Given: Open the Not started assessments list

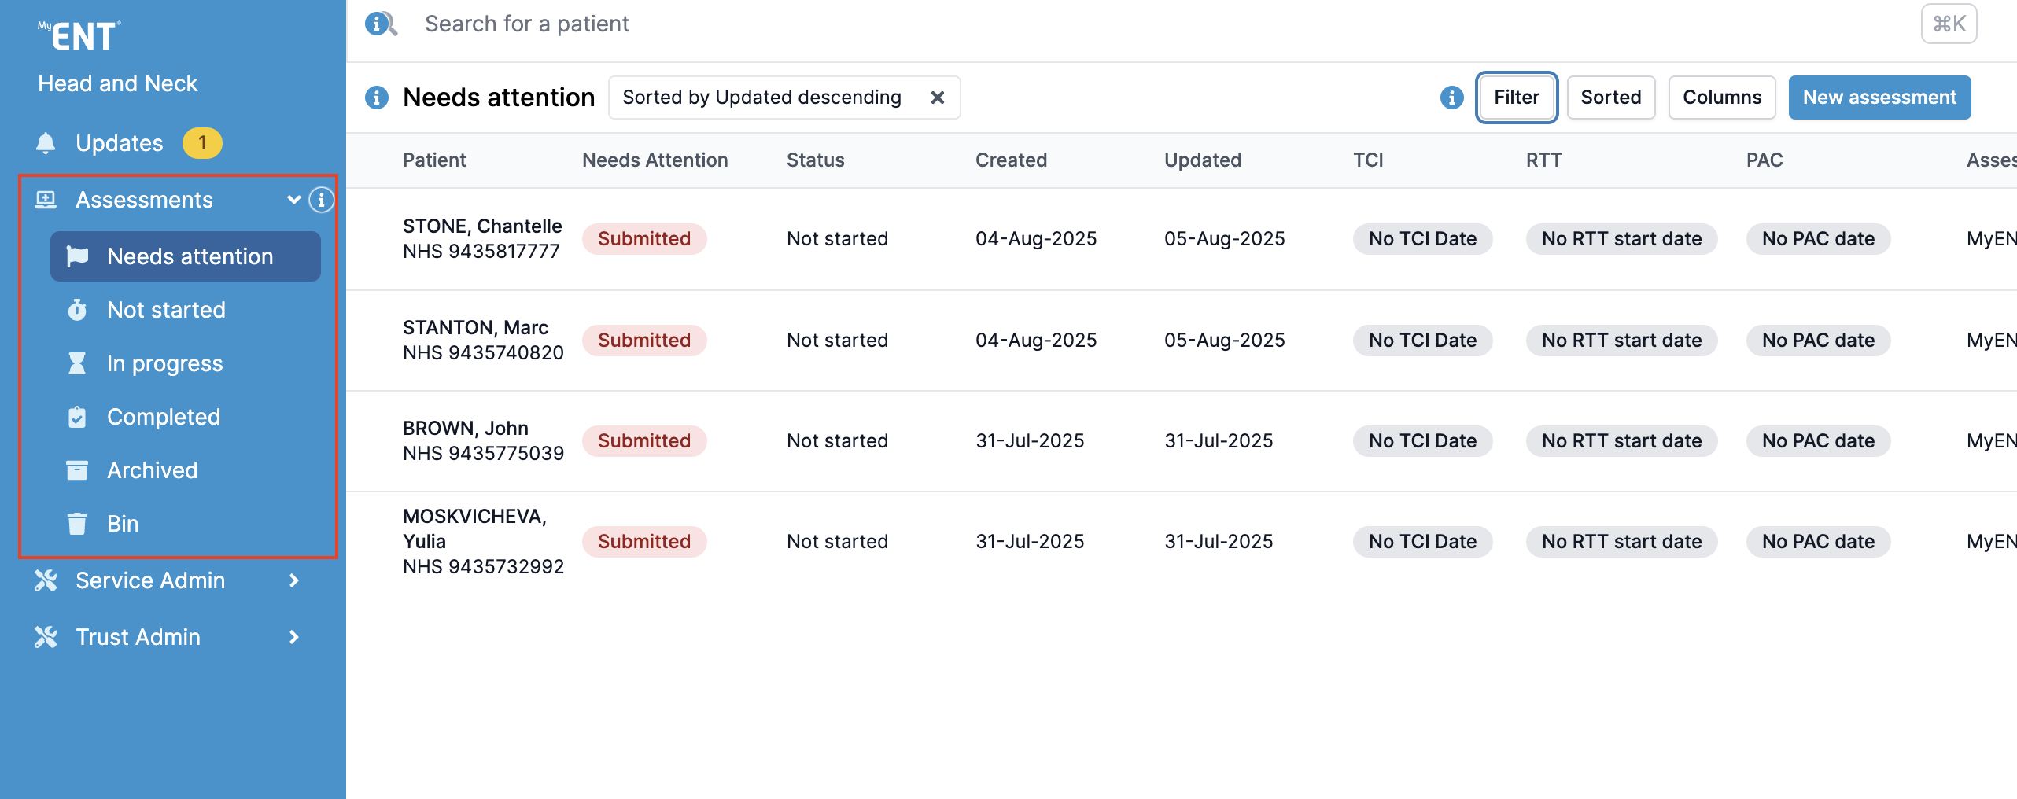Looking at the screenshot, I should tap(166, 310).
